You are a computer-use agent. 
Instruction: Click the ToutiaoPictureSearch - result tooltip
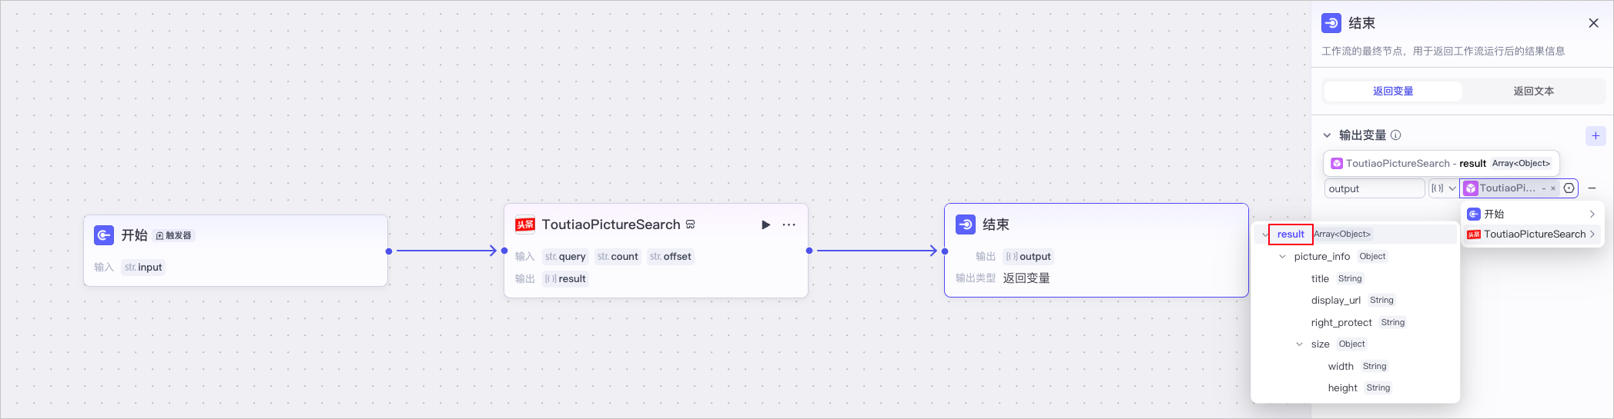coord(1442,163)
